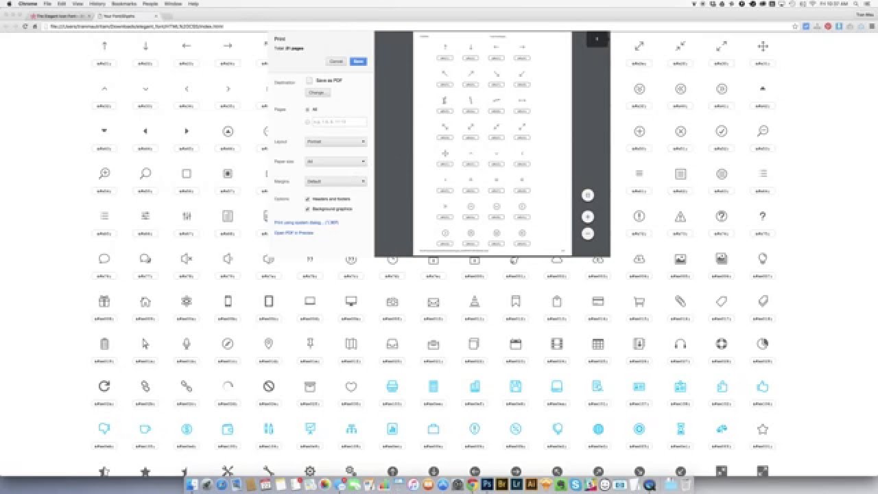Click the Open PDF in Preview link
This screenshot has width=878, height=494.
point(294,233)
